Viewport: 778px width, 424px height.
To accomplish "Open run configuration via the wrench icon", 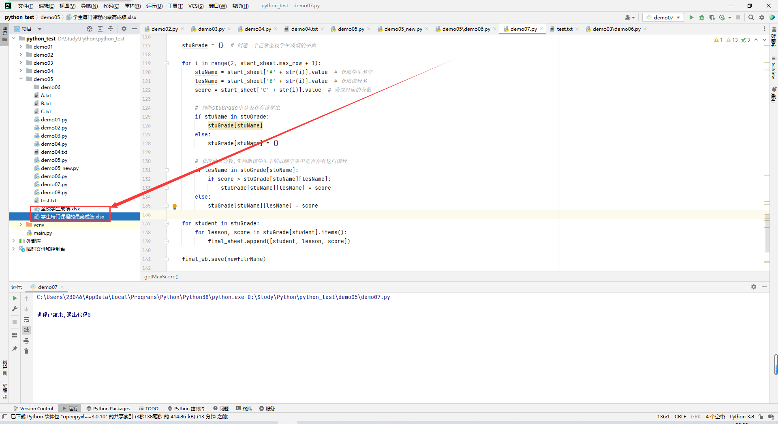I will 15,309.
